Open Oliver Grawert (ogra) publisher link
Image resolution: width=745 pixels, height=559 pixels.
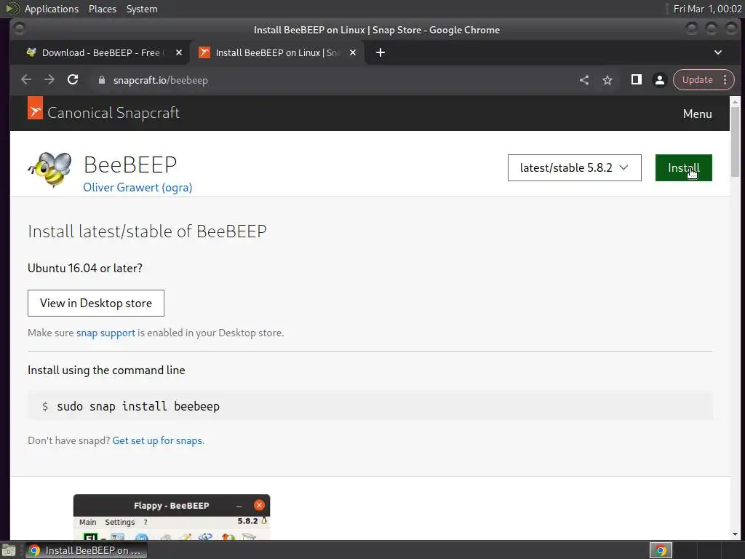coord(138,187)
